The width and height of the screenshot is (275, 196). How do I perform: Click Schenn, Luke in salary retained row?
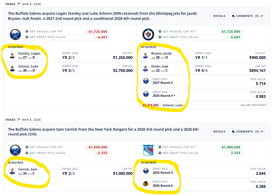[x=173, y=105]
